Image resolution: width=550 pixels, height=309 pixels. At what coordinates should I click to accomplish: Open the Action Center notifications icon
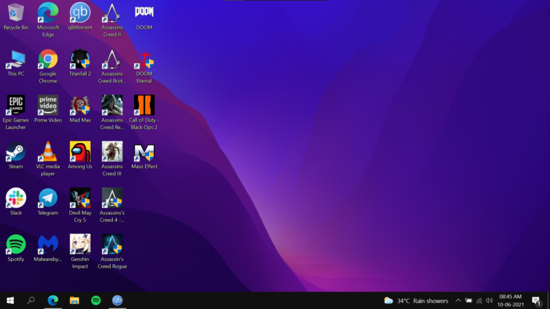(x=536, y=301)
